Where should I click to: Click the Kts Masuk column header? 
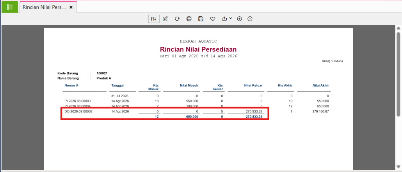pyautogui.click(x=154, y=87)
